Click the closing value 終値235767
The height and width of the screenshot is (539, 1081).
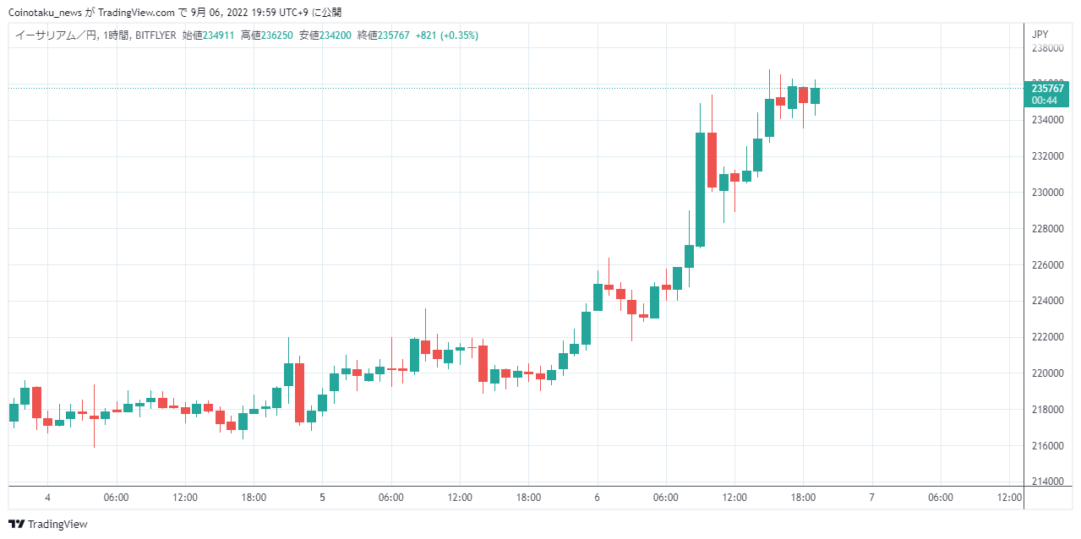(384, 35)
